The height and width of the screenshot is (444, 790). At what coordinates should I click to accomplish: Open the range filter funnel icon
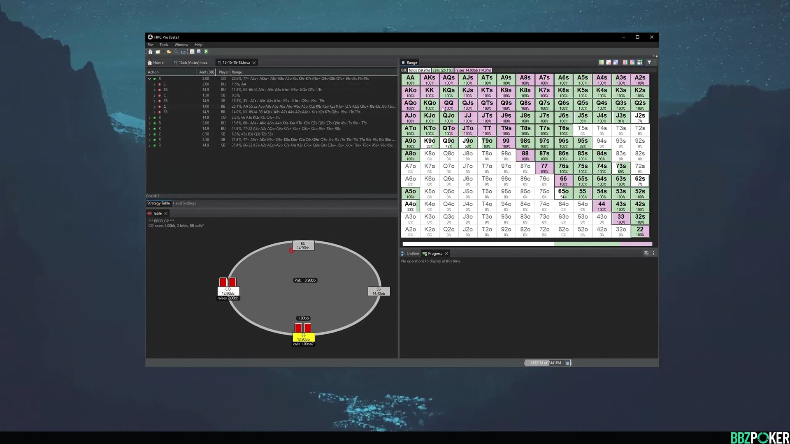pyautogui.click(x=649, y=62)
